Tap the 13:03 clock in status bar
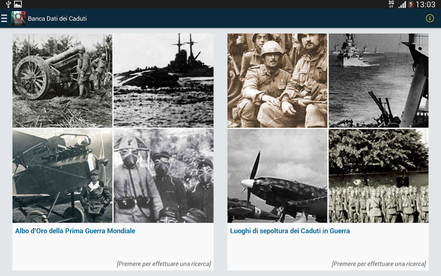The height and width of the screenshot is (276, 441). 425,4
